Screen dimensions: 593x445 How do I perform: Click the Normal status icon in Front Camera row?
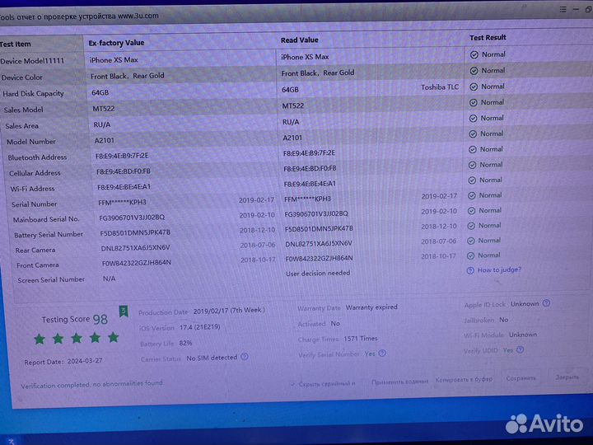(x=472, y=255)
